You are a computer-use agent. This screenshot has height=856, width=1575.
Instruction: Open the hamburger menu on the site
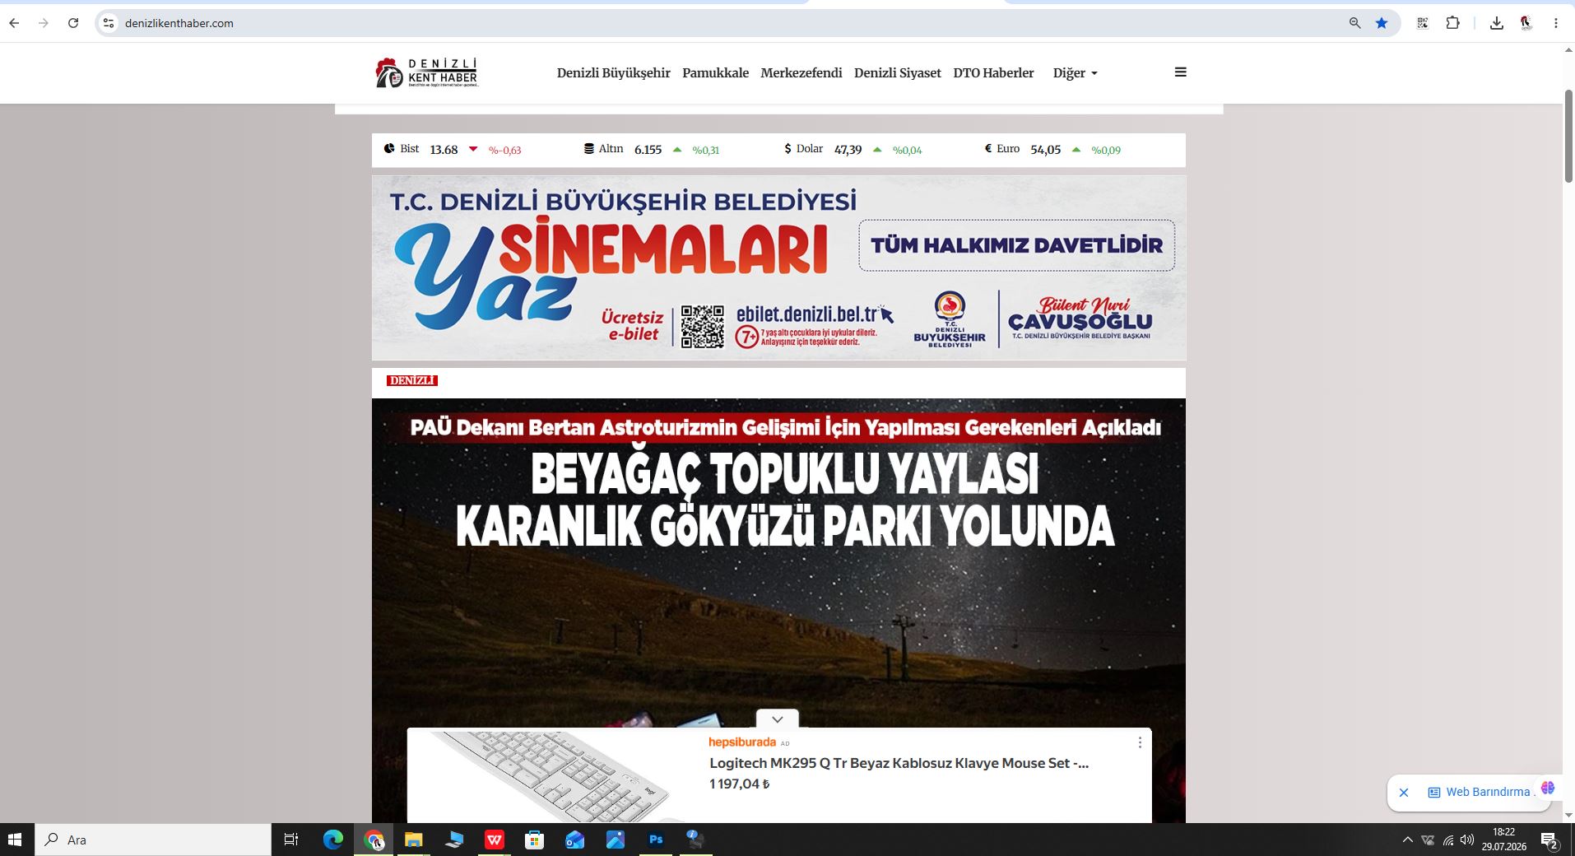click(x=1180, y=72)
